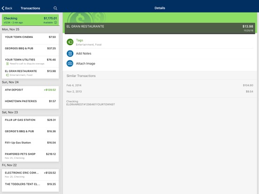Click the Similar Transactions heading
The image size is (259, 194).
click(81, 76)
